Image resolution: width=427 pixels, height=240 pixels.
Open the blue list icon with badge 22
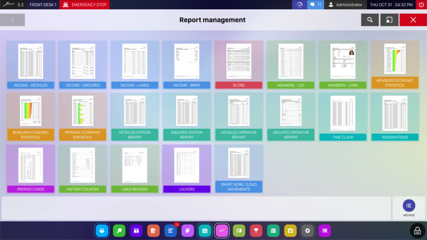tap(171, 231)
